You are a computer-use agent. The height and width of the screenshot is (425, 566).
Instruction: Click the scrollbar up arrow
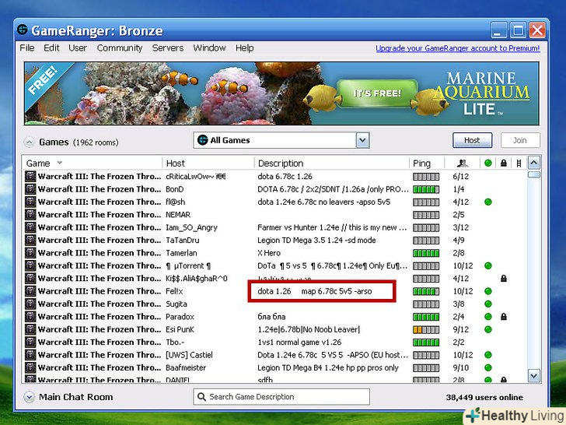pyautogui.click(x=533, y=163)
